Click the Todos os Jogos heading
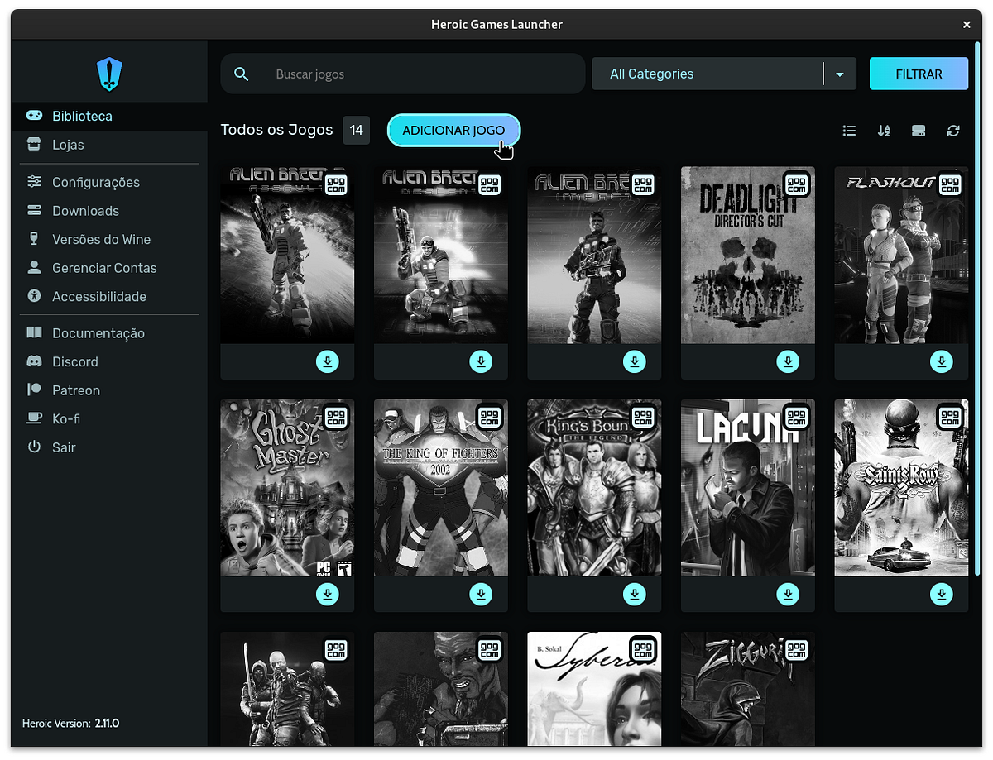The height and width of the screenshot is (760, 993). (277, 130)
